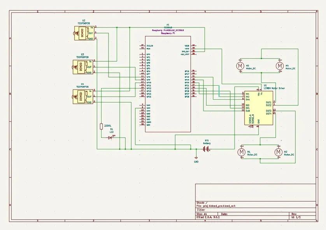326x230 pixels.
Task: Click the 3V3_OUT pin on the Raspberry Pi
Action: click(x=186, y=51)
